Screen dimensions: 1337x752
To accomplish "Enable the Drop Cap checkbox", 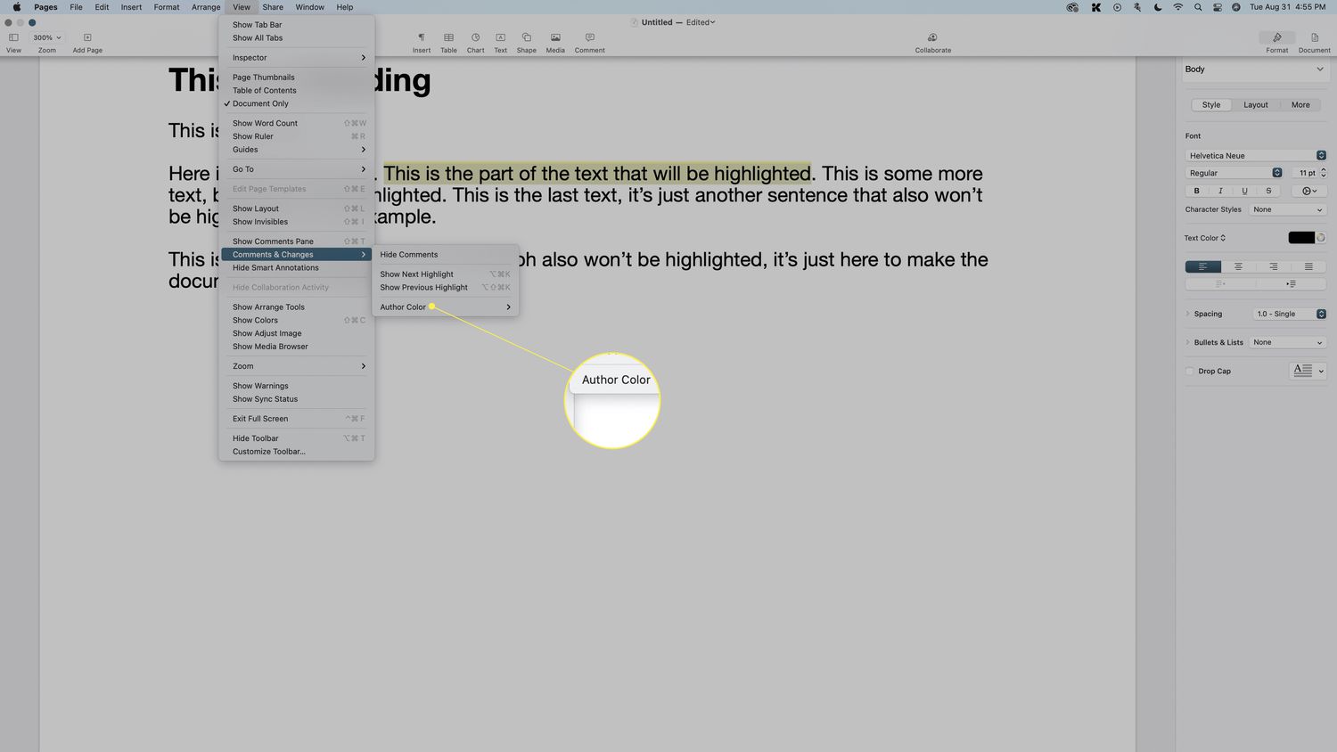I will coord(1190,372).
